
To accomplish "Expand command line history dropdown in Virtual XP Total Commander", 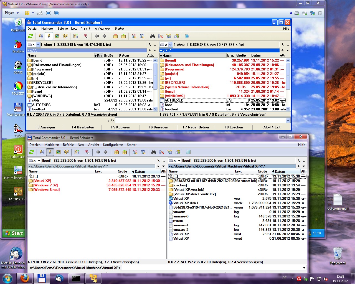I will 288,120.
